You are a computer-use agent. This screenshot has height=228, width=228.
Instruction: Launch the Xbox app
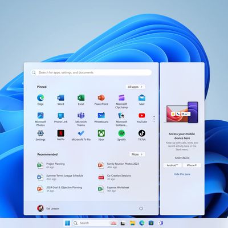pyautogui.click(x=101, y=135)
